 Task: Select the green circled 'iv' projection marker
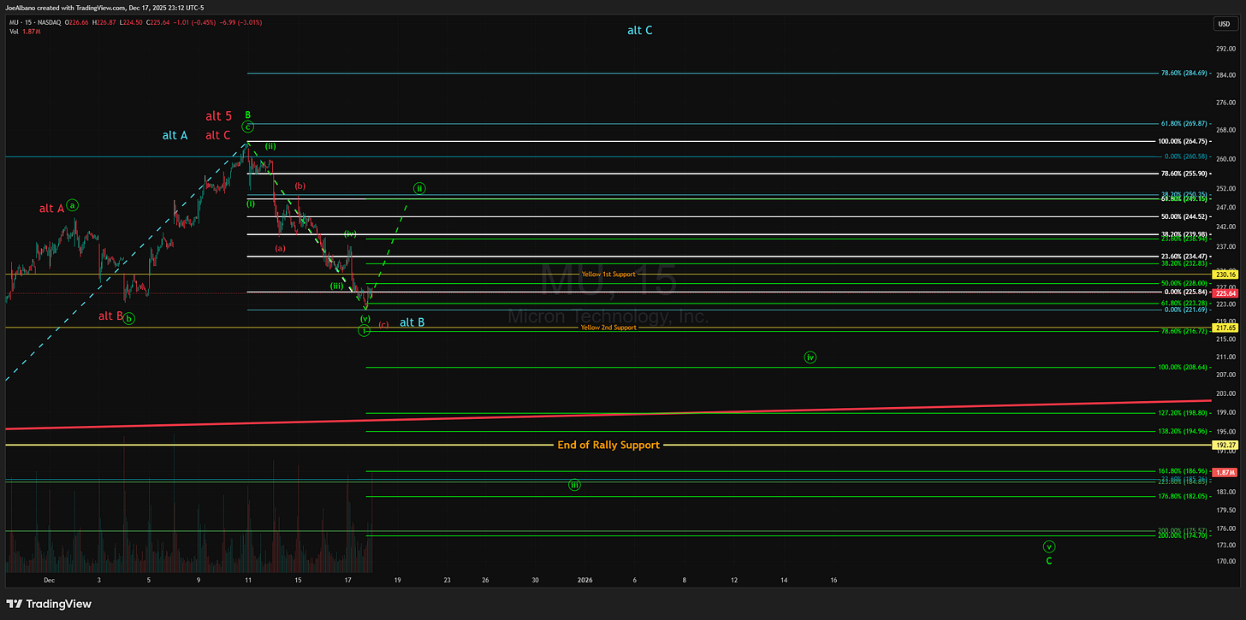(810, 357)
